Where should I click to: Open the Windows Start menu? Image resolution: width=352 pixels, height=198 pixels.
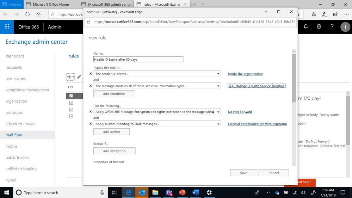coord(6,192)
